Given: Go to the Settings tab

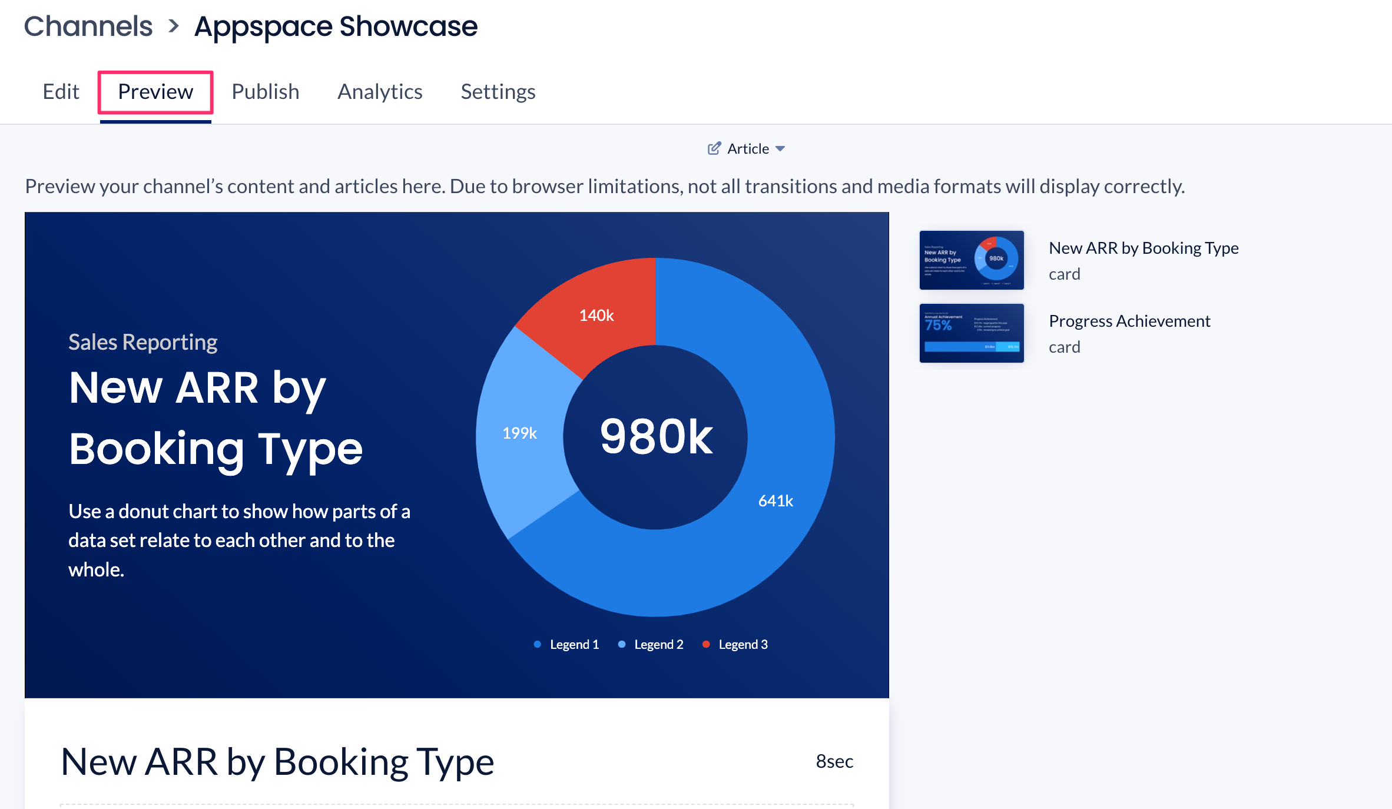Looking at the screenshot, I should click(x=498, y=92).
